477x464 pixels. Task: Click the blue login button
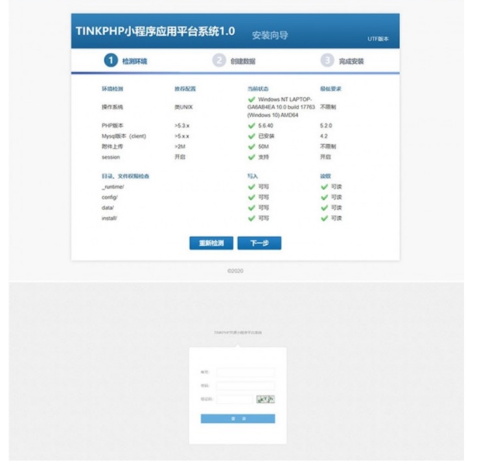pos(237,418)
